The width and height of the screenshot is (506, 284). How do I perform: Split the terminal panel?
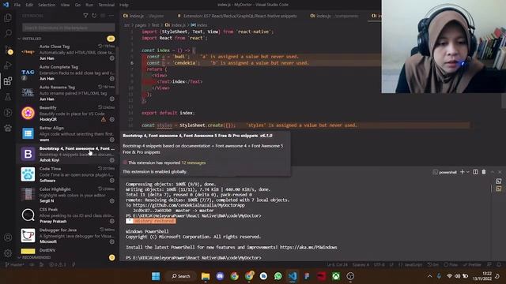click(475, 172)
